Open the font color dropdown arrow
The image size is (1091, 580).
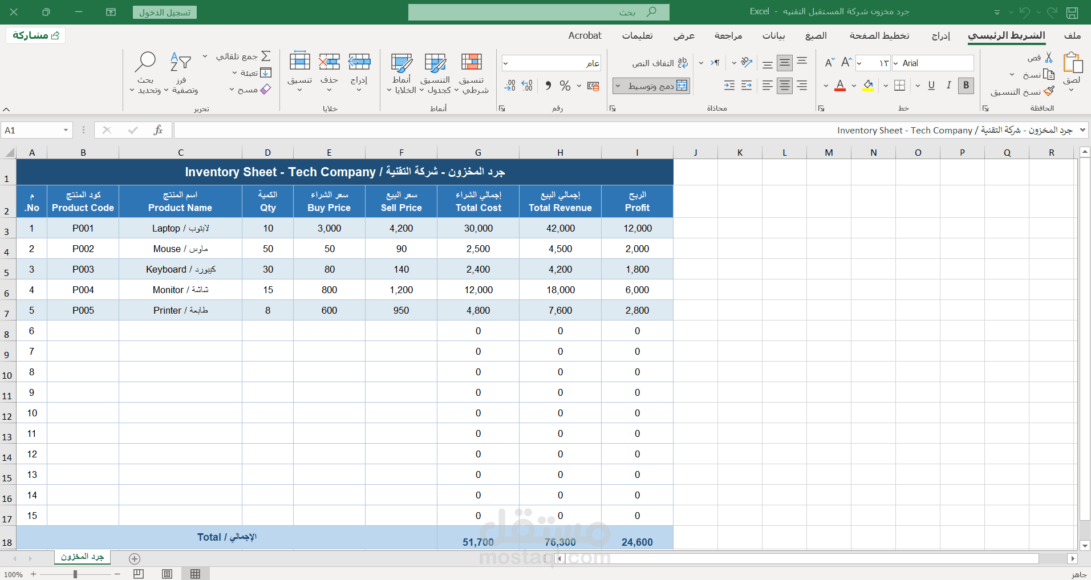(826, 86)
